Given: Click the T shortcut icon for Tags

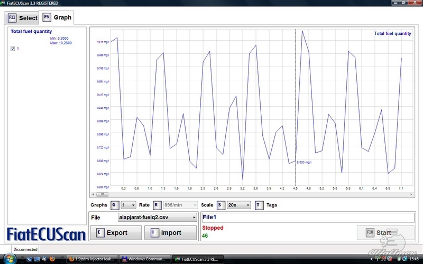Looking at the screenshot, I should coord(259,205).
